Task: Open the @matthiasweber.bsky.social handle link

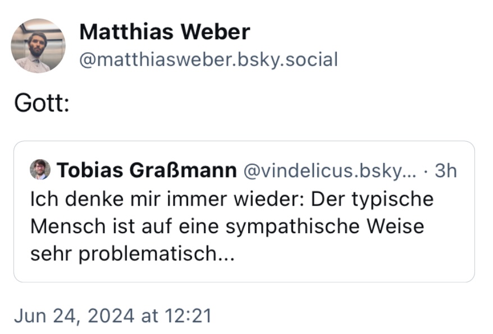Action: coord(208,59)
